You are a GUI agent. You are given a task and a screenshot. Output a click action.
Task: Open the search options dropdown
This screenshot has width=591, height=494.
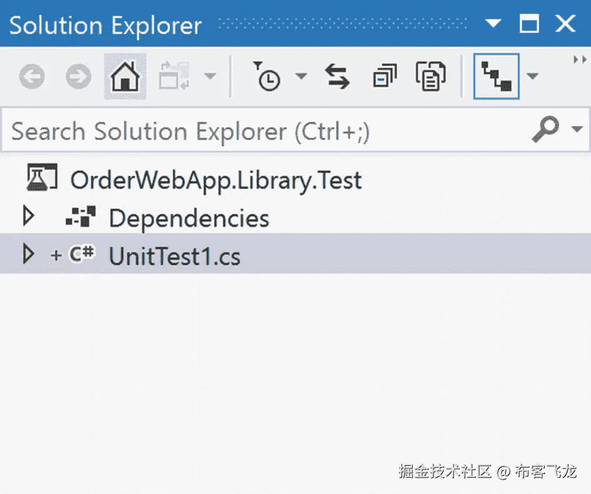576,130
